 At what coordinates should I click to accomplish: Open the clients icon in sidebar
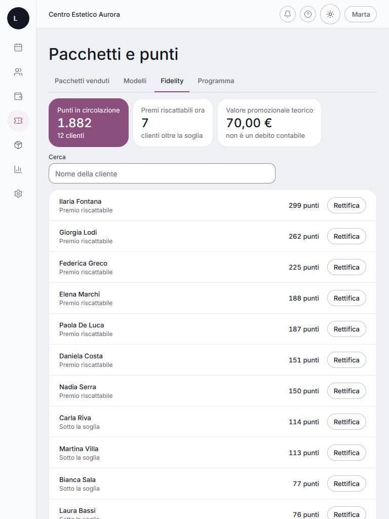coord(18,72)
